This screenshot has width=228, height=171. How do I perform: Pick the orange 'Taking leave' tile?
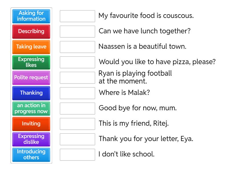point(31,47)
